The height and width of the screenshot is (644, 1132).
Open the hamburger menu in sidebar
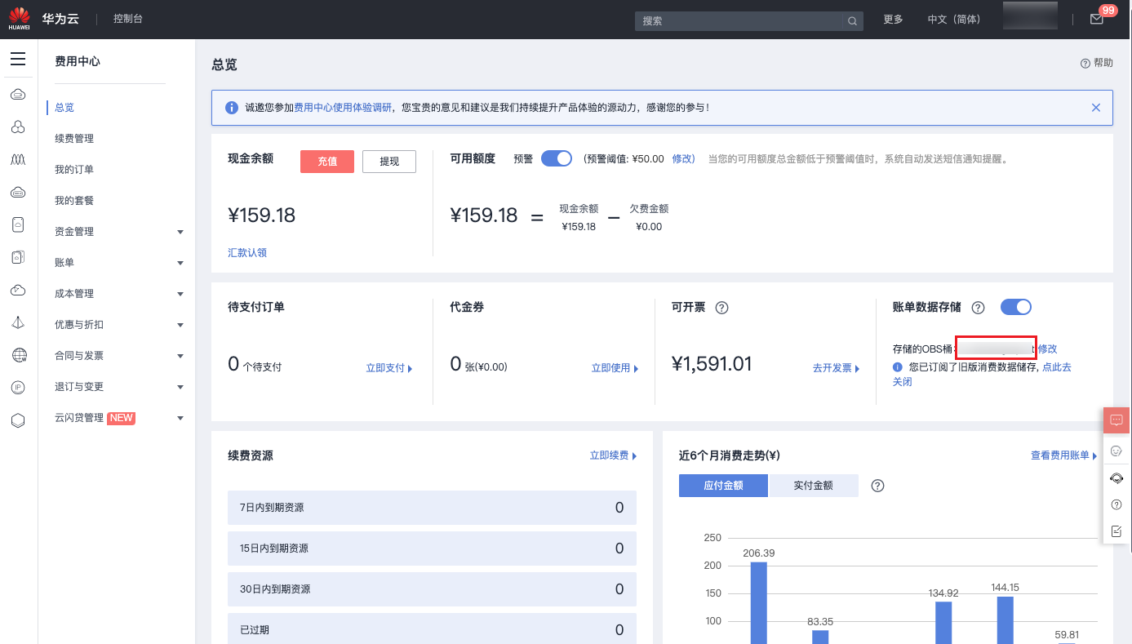[x=18, y=60]
